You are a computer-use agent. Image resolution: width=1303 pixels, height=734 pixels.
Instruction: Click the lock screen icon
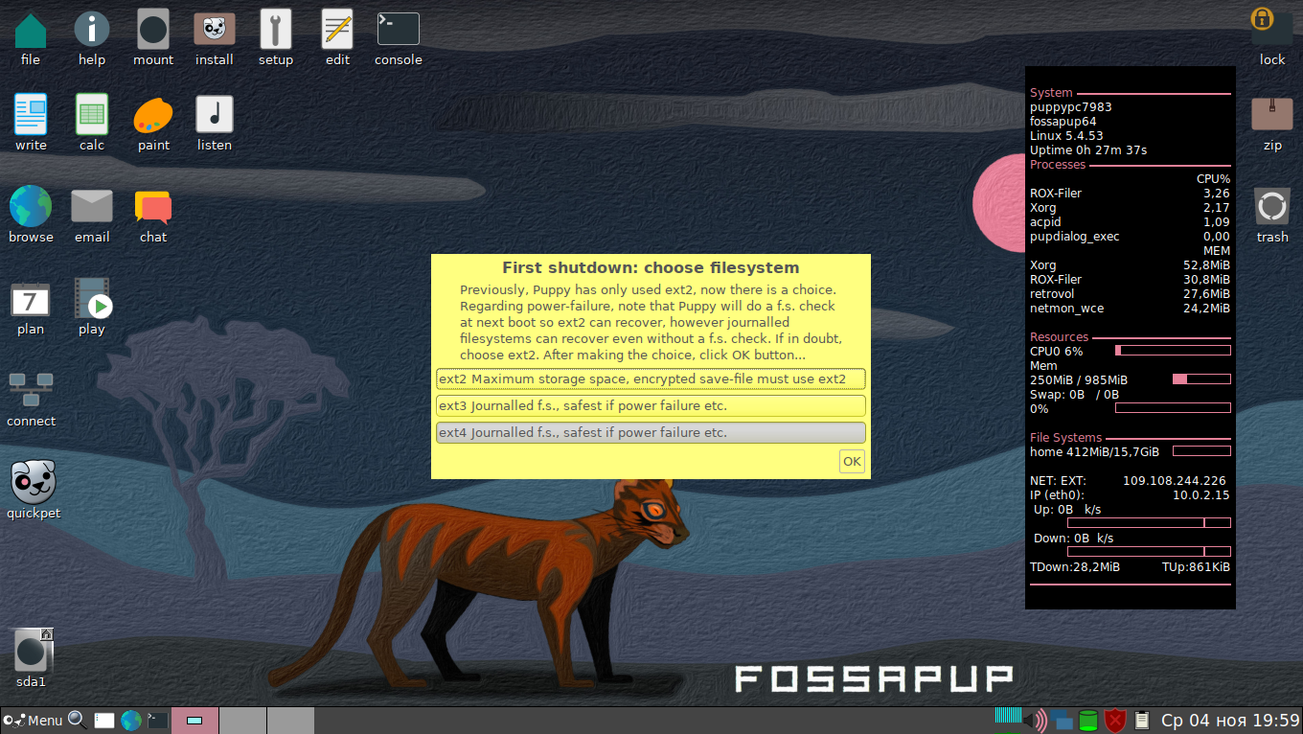click(x=1272, y=27)
